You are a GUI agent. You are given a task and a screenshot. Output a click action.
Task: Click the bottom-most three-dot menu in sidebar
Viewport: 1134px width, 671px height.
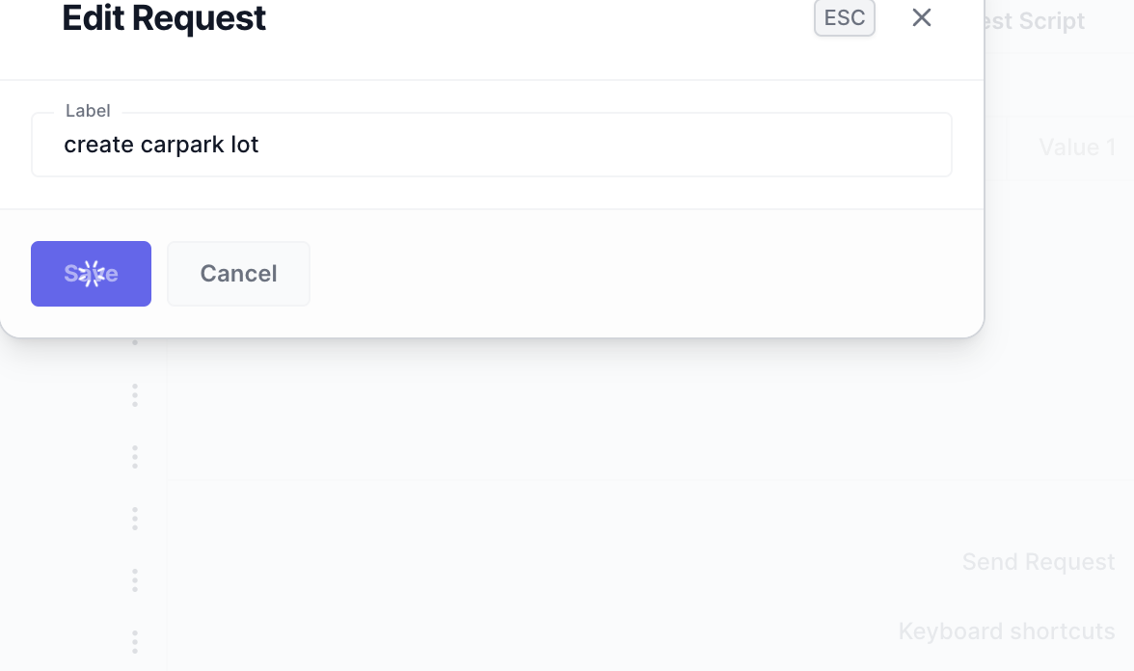click(134, 641)
